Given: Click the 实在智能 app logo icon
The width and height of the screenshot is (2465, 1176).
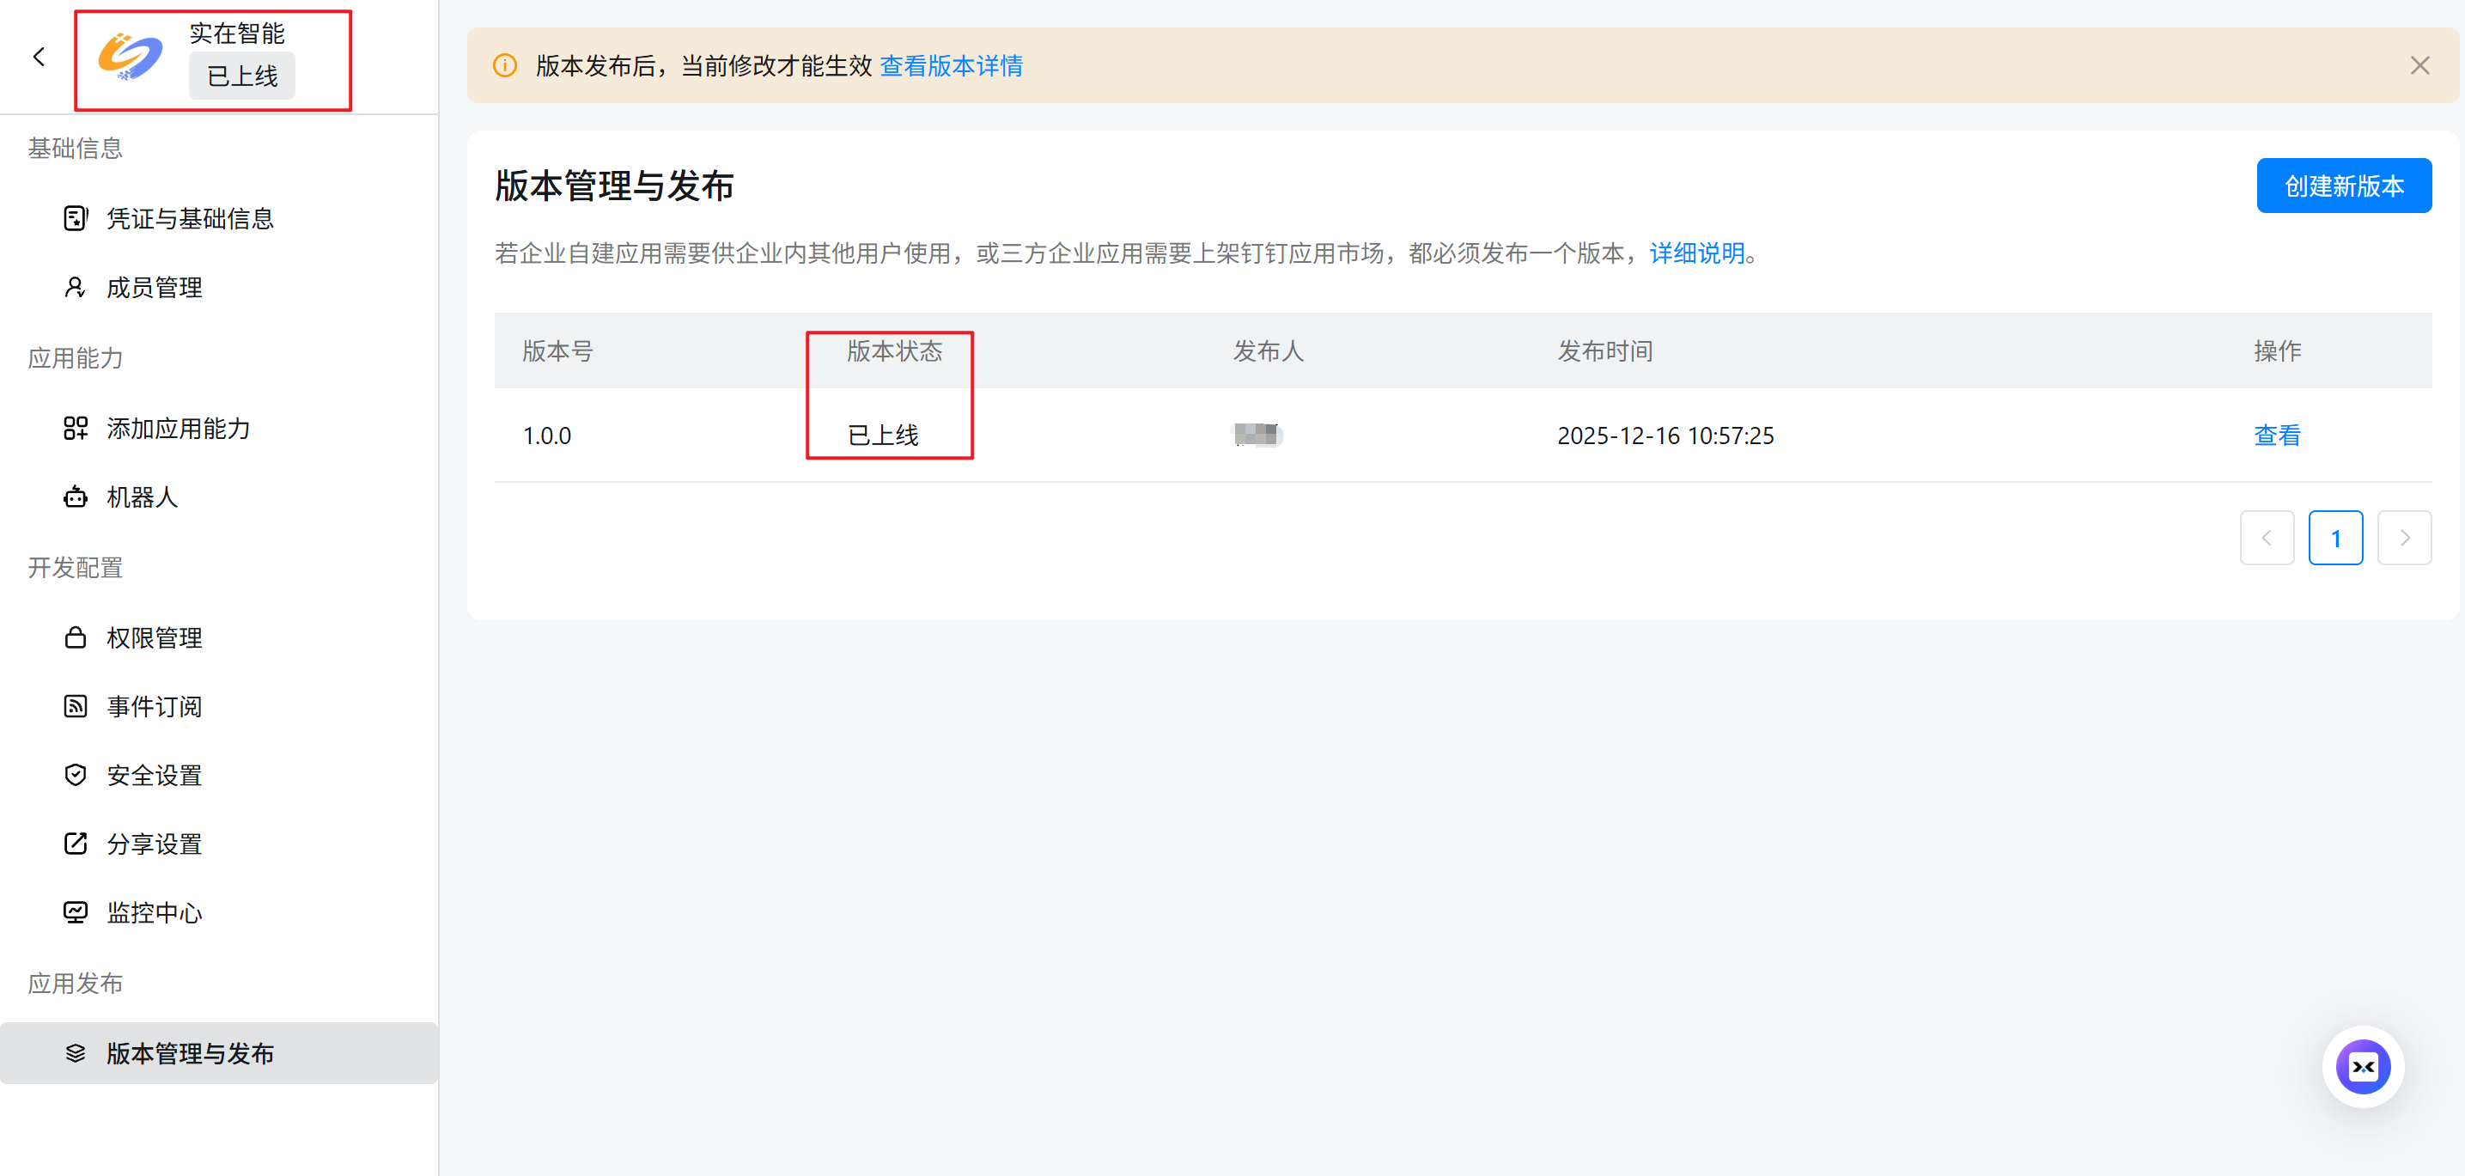Looking at the screenshot, I should coord(131,57).
